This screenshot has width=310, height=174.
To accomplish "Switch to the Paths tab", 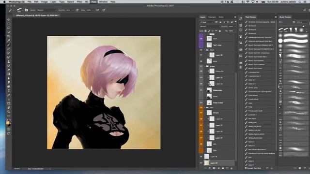I will coord(221,17).
